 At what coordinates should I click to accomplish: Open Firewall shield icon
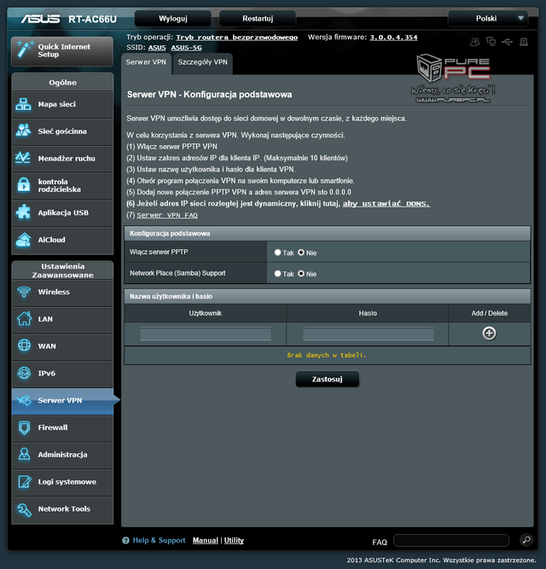click(24, 427)
